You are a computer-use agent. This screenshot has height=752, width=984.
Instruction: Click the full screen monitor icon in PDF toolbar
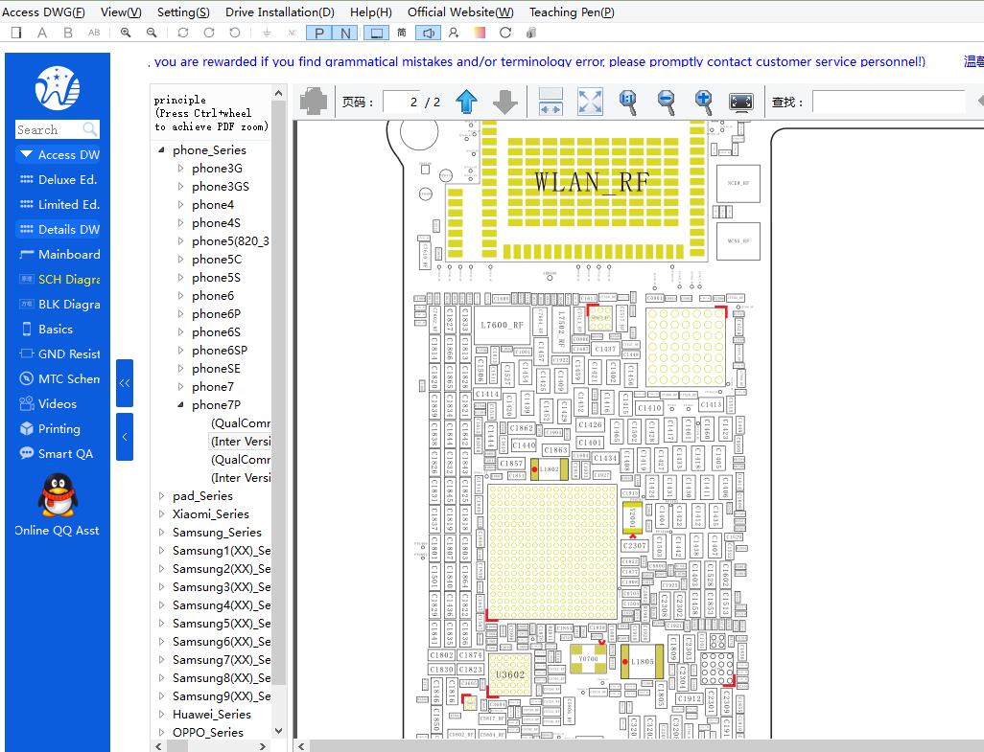[741, 102]
